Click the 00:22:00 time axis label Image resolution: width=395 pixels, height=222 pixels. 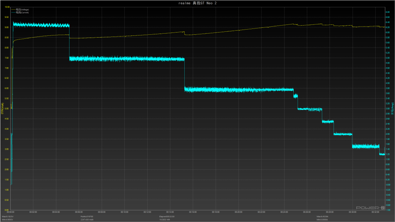pos(261,212)
